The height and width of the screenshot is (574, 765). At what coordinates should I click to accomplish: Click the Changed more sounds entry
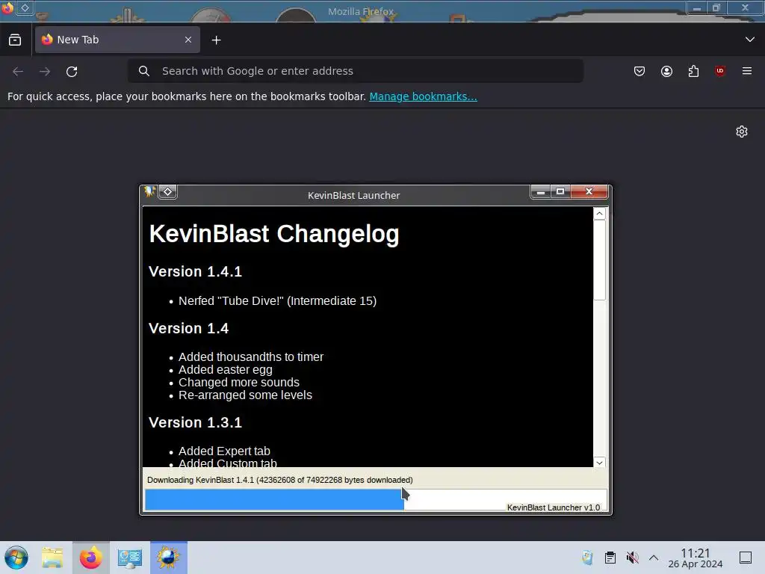pyautogui.click(x=238, y=382)
